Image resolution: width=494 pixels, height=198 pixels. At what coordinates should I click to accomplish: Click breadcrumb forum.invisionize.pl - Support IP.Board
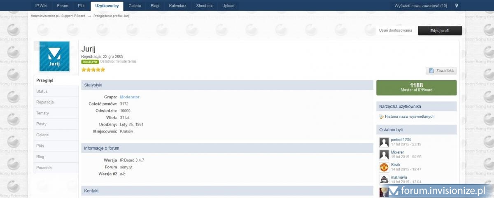click(x=58, y=16)
